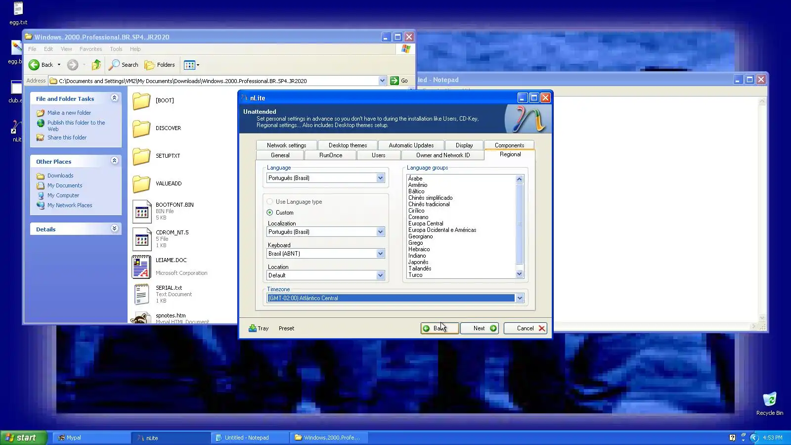The image size is (791, 445).
Task: Click Make a new folder link
Action: pyautogui.click(x=69, y=113)
